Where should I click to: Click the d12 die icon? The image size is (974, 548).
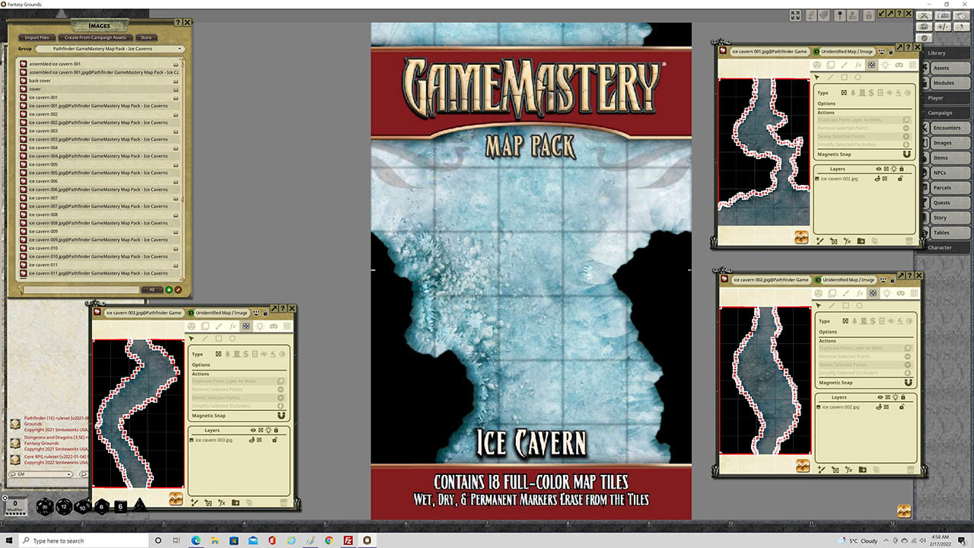(x=64, y=507)
